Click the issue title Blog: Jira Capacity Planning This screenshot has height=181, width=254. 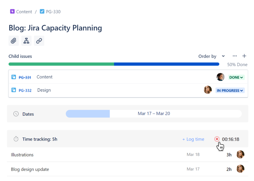(x=55, y=28)
